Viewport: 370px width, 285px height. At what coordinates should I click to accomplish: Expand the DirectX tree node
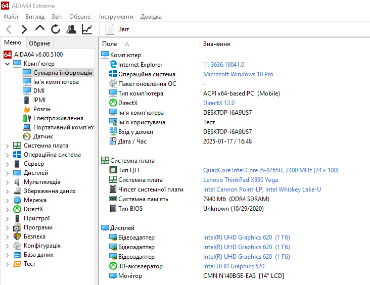[x=7, y=209]
